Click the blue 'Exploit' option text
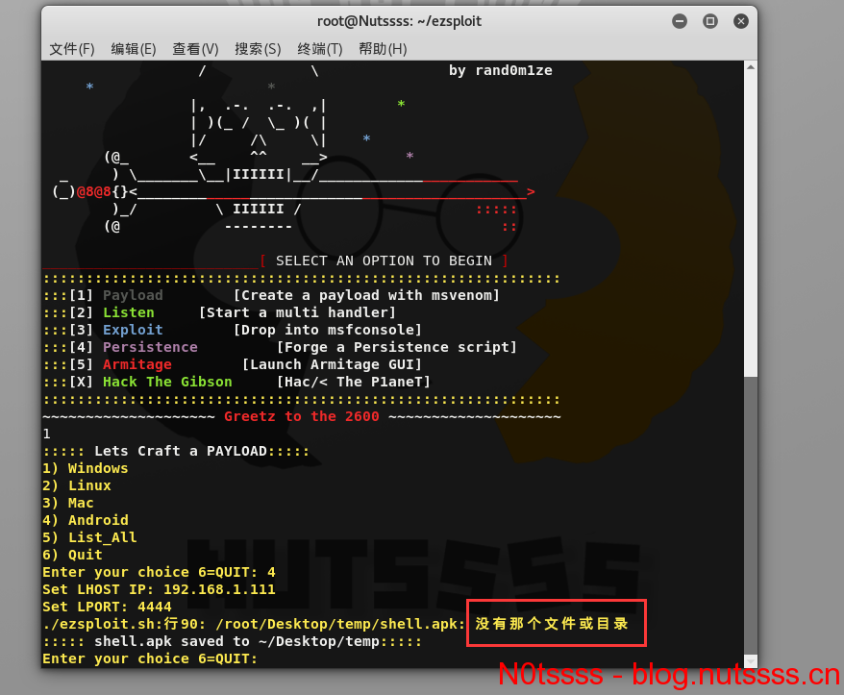Screen dimensions: 844x695 133,330
